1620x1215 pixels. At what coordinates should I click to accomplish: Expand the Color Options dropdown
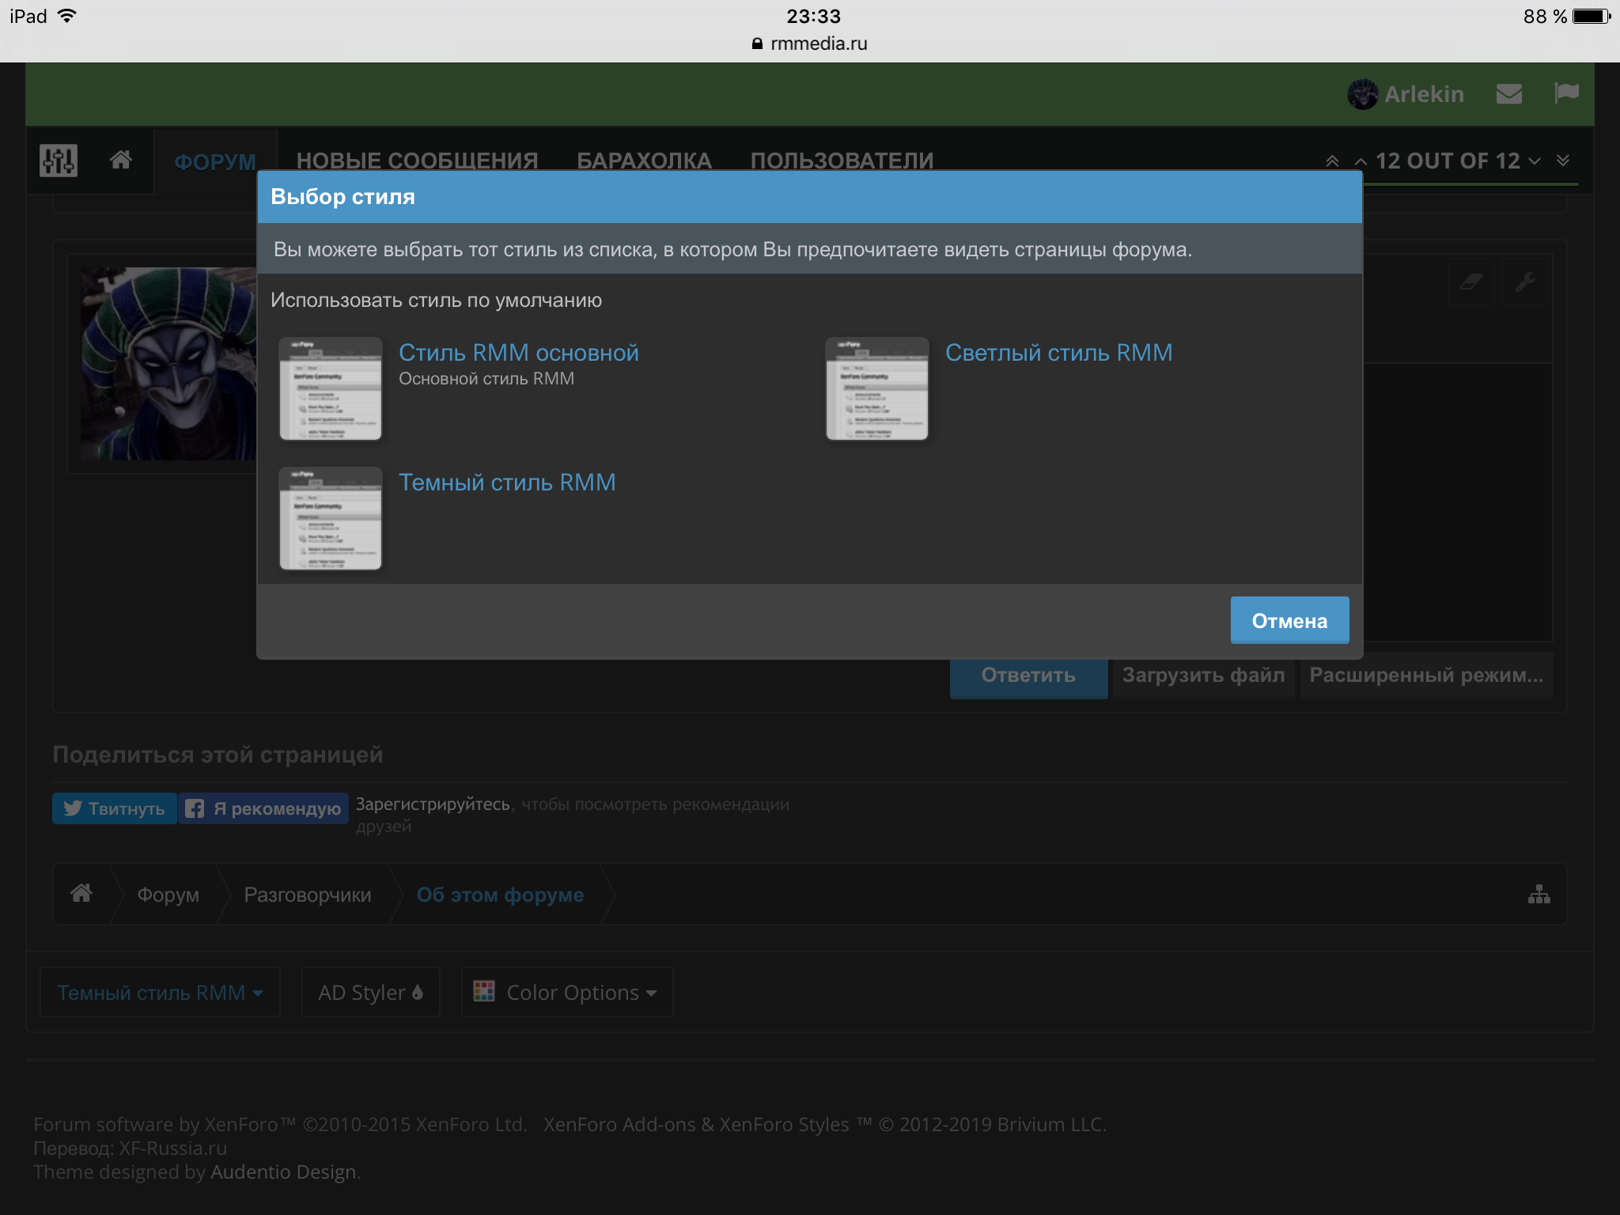[567, 993]
